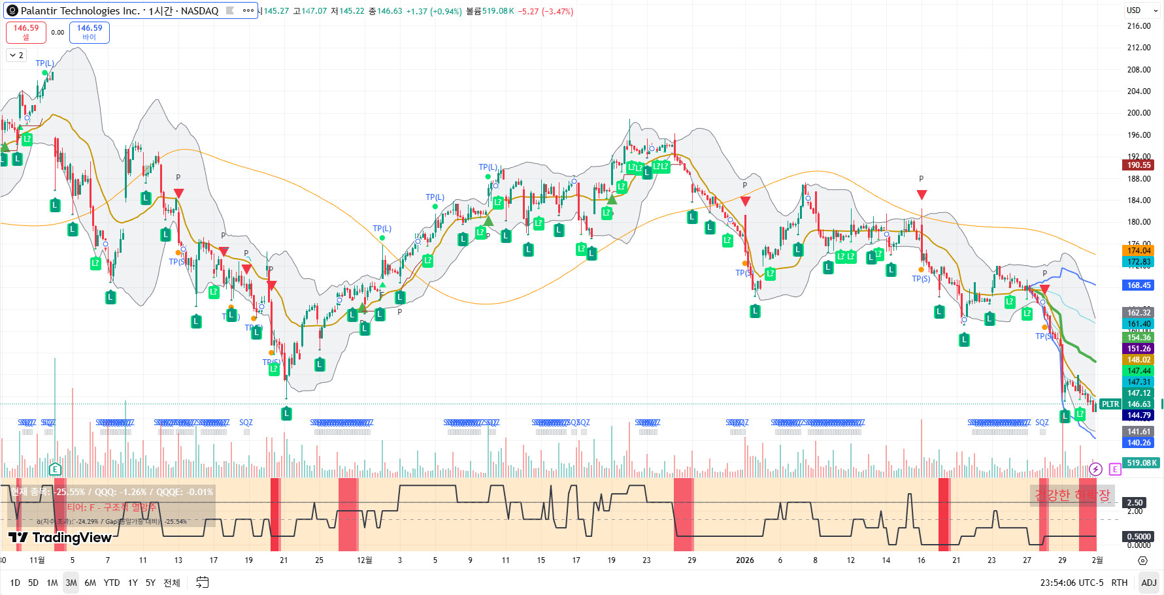Viewport: 1164px width, 595px height.
Task: Select the 1Y time range
Action: (133, 583)
